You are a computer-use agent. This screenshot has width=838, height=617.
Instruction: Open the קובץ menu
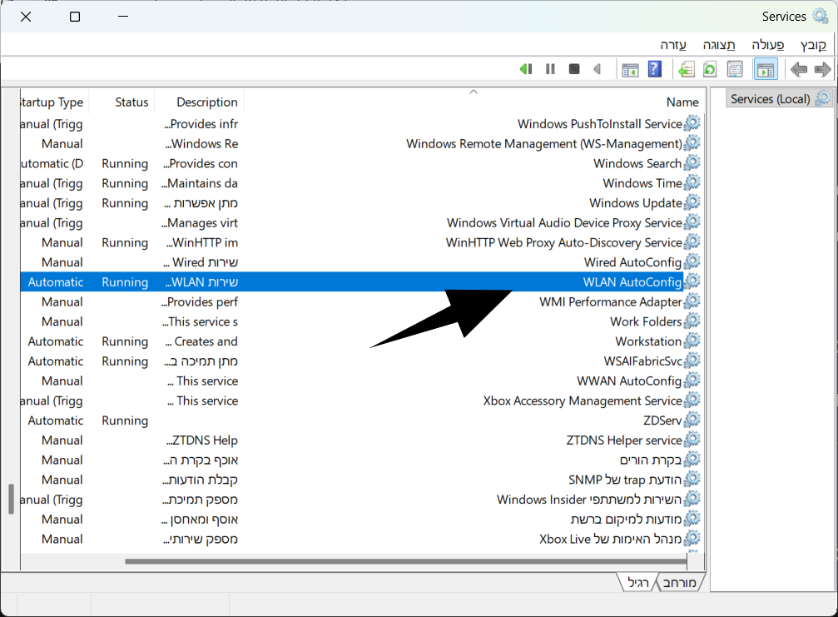click(813, 44)
